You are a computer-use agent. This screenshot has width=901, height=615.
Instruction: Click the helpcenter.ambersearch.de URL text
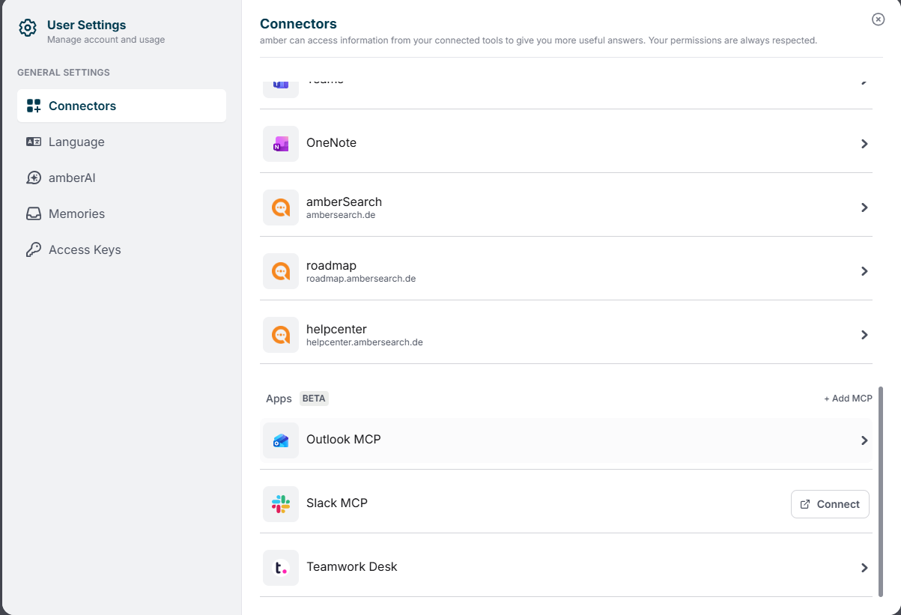click(x=365, y=342)
